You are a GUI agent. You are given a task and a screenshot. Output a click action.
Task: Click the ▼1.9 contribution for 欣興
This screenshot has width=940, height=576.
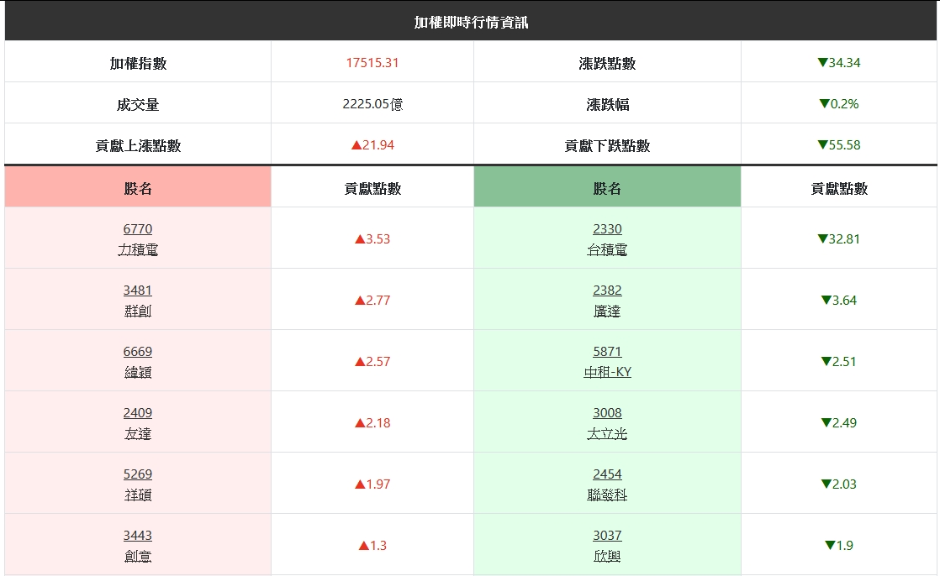[839, 546]
